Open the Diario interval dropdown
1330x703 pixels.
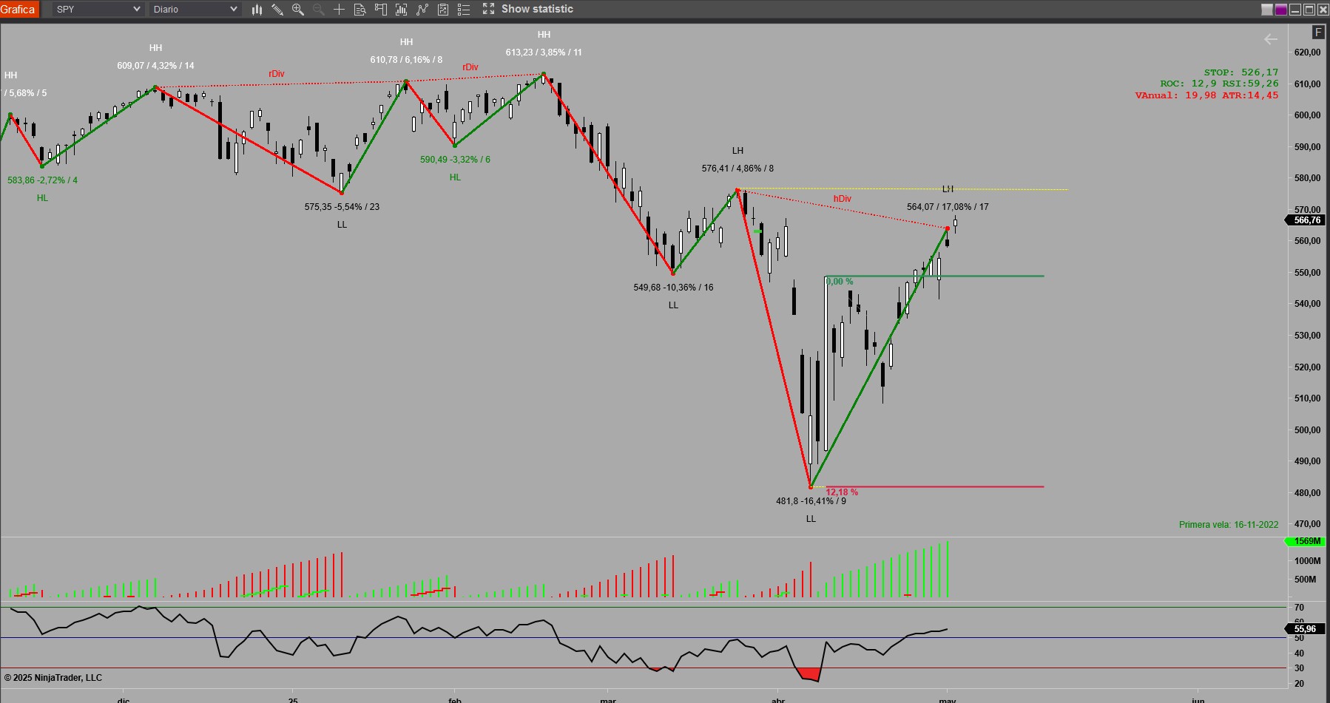tap(195, 10)
